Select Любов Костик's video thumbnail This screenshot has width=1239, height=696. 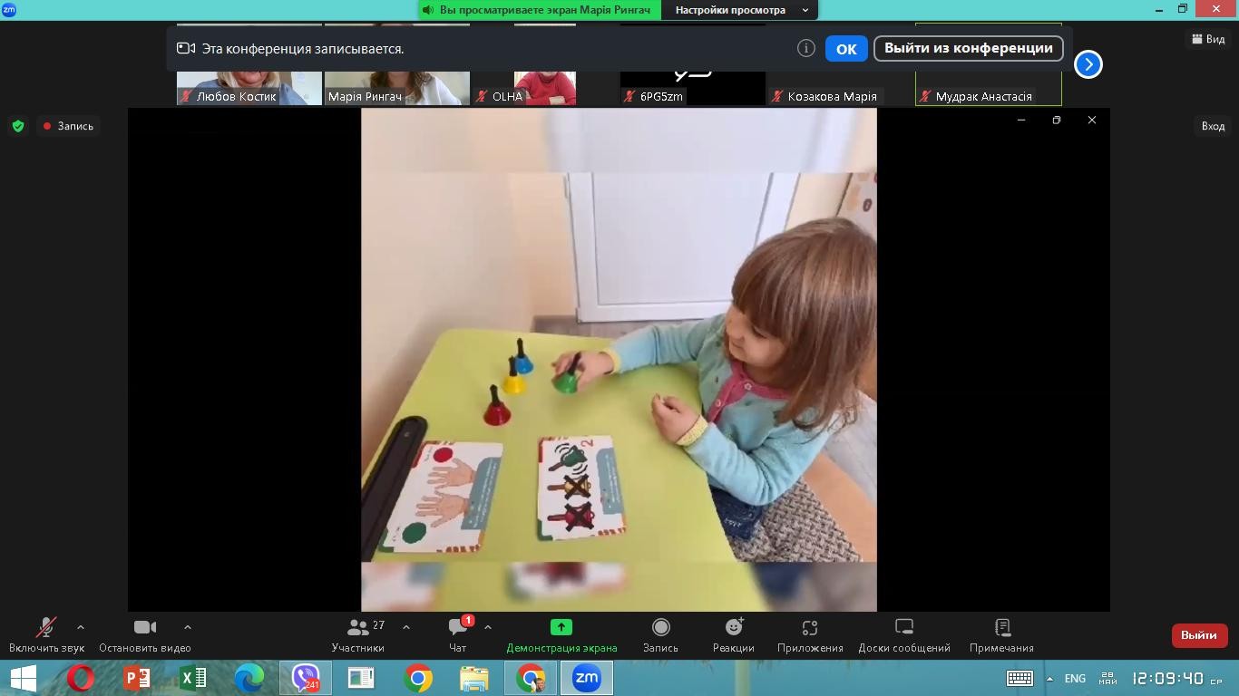(249, 88)
